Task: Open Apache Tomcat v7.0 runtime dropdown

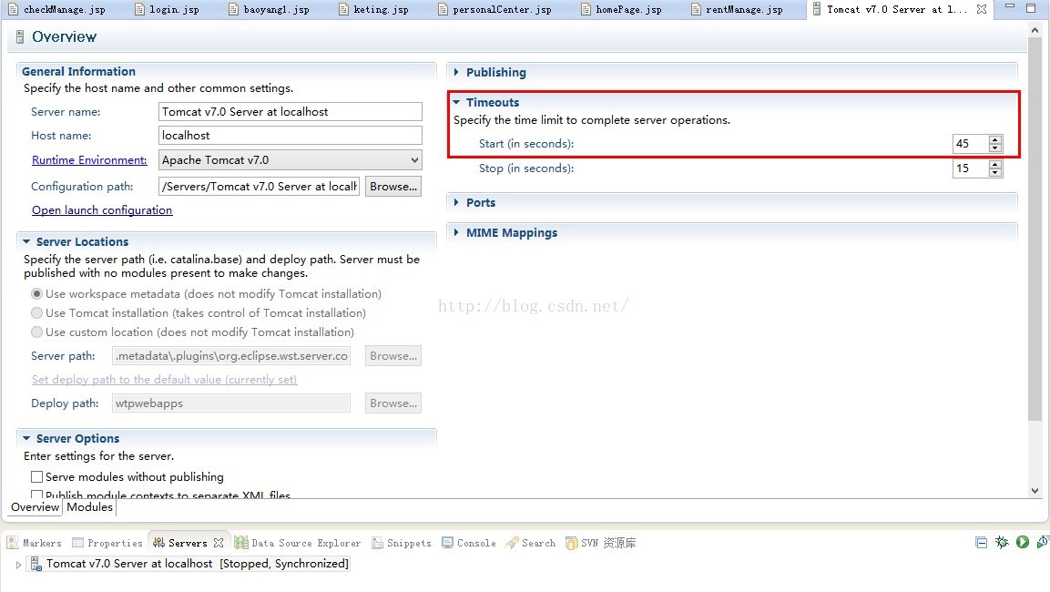Action: click(290, 160)
